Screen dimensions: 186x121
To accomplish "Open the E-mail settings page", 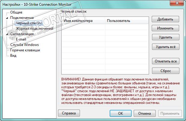I will 21,39.
